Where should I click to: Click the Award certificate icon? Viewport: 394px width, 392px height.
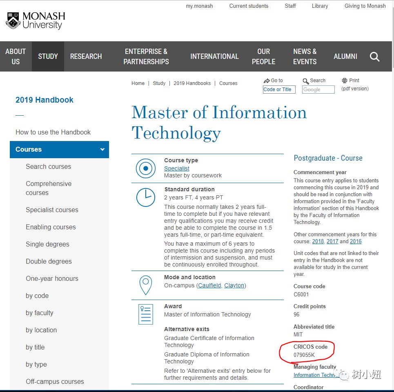click(x=146, y=314)
